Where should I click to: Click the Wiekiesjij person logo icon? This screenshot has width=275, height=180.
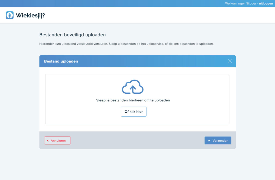(9, 15)
